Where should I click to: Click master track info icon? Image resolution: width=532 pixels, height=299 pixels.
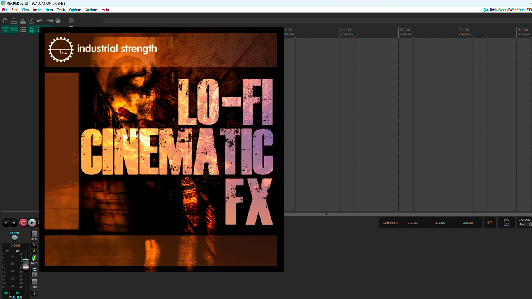tap(34, 293)
